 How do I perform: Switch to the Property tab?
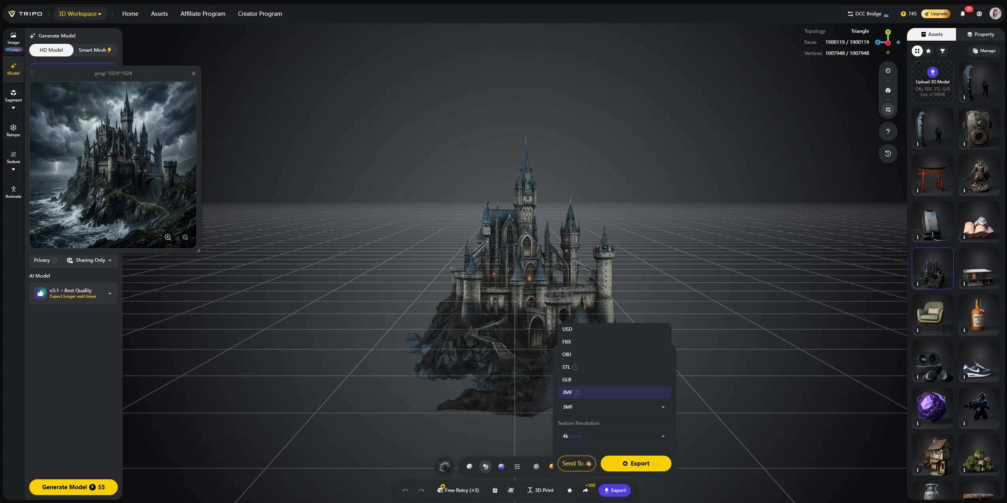coord(981,34)
